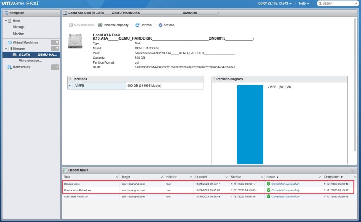Click the t10.ATA disk icon in tree

click(15, 55)
